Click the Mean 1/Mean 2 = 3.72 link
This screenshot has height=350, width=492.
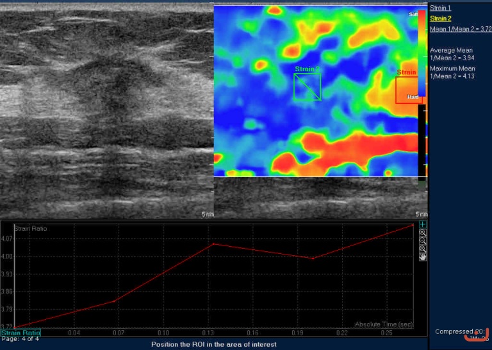click(x=460, y=29)
